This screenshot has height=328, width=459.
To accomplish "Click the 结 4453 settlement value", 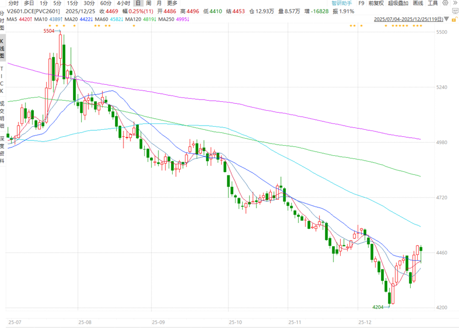I will coord(235,12).
